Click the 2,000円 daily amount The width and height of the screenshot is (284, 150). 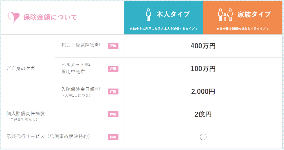pos(203,91)
